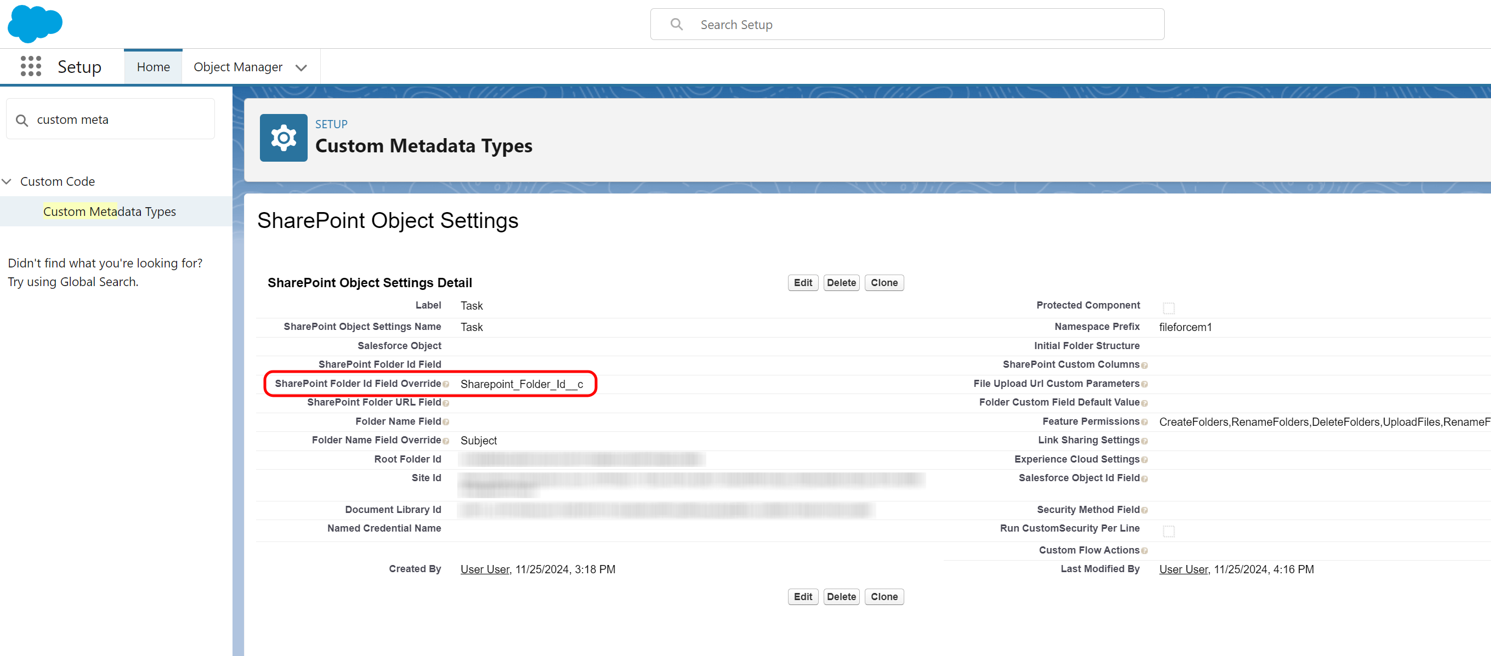Screen dimensions: 1491x656
Task: Click the Salesforce cloud logo
Action: tap(35, 24)
